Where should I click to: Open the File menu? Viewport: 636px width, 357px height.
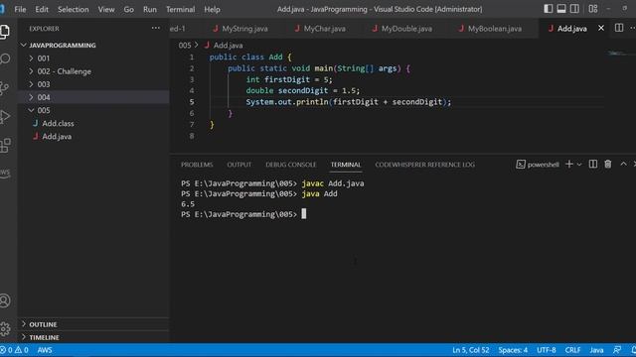coord(20,9)
